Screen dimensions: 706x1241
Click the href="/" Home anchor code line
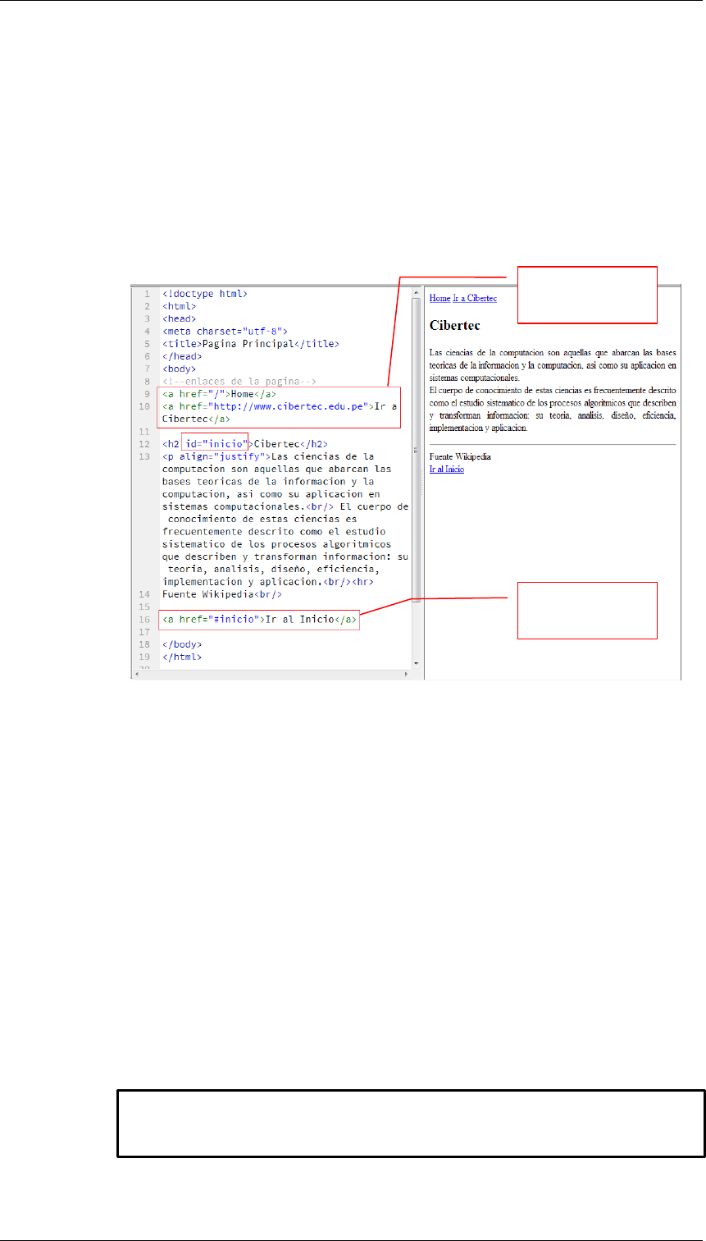(x=219, y=394)
